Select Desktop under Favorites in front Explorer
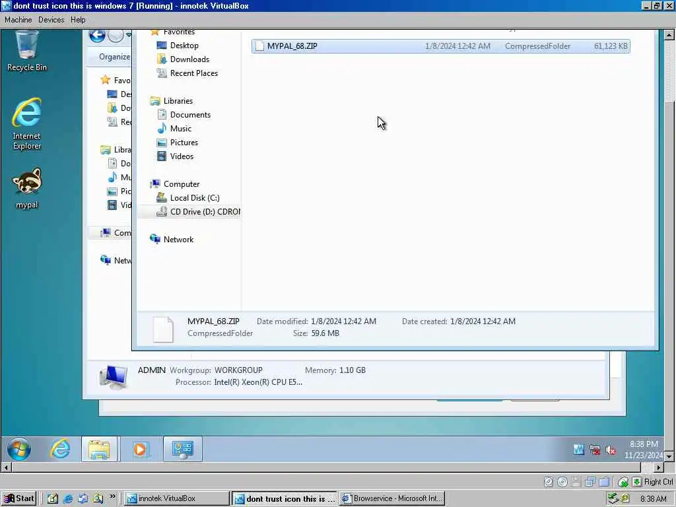The image size is (676, 507). (184, 46)
